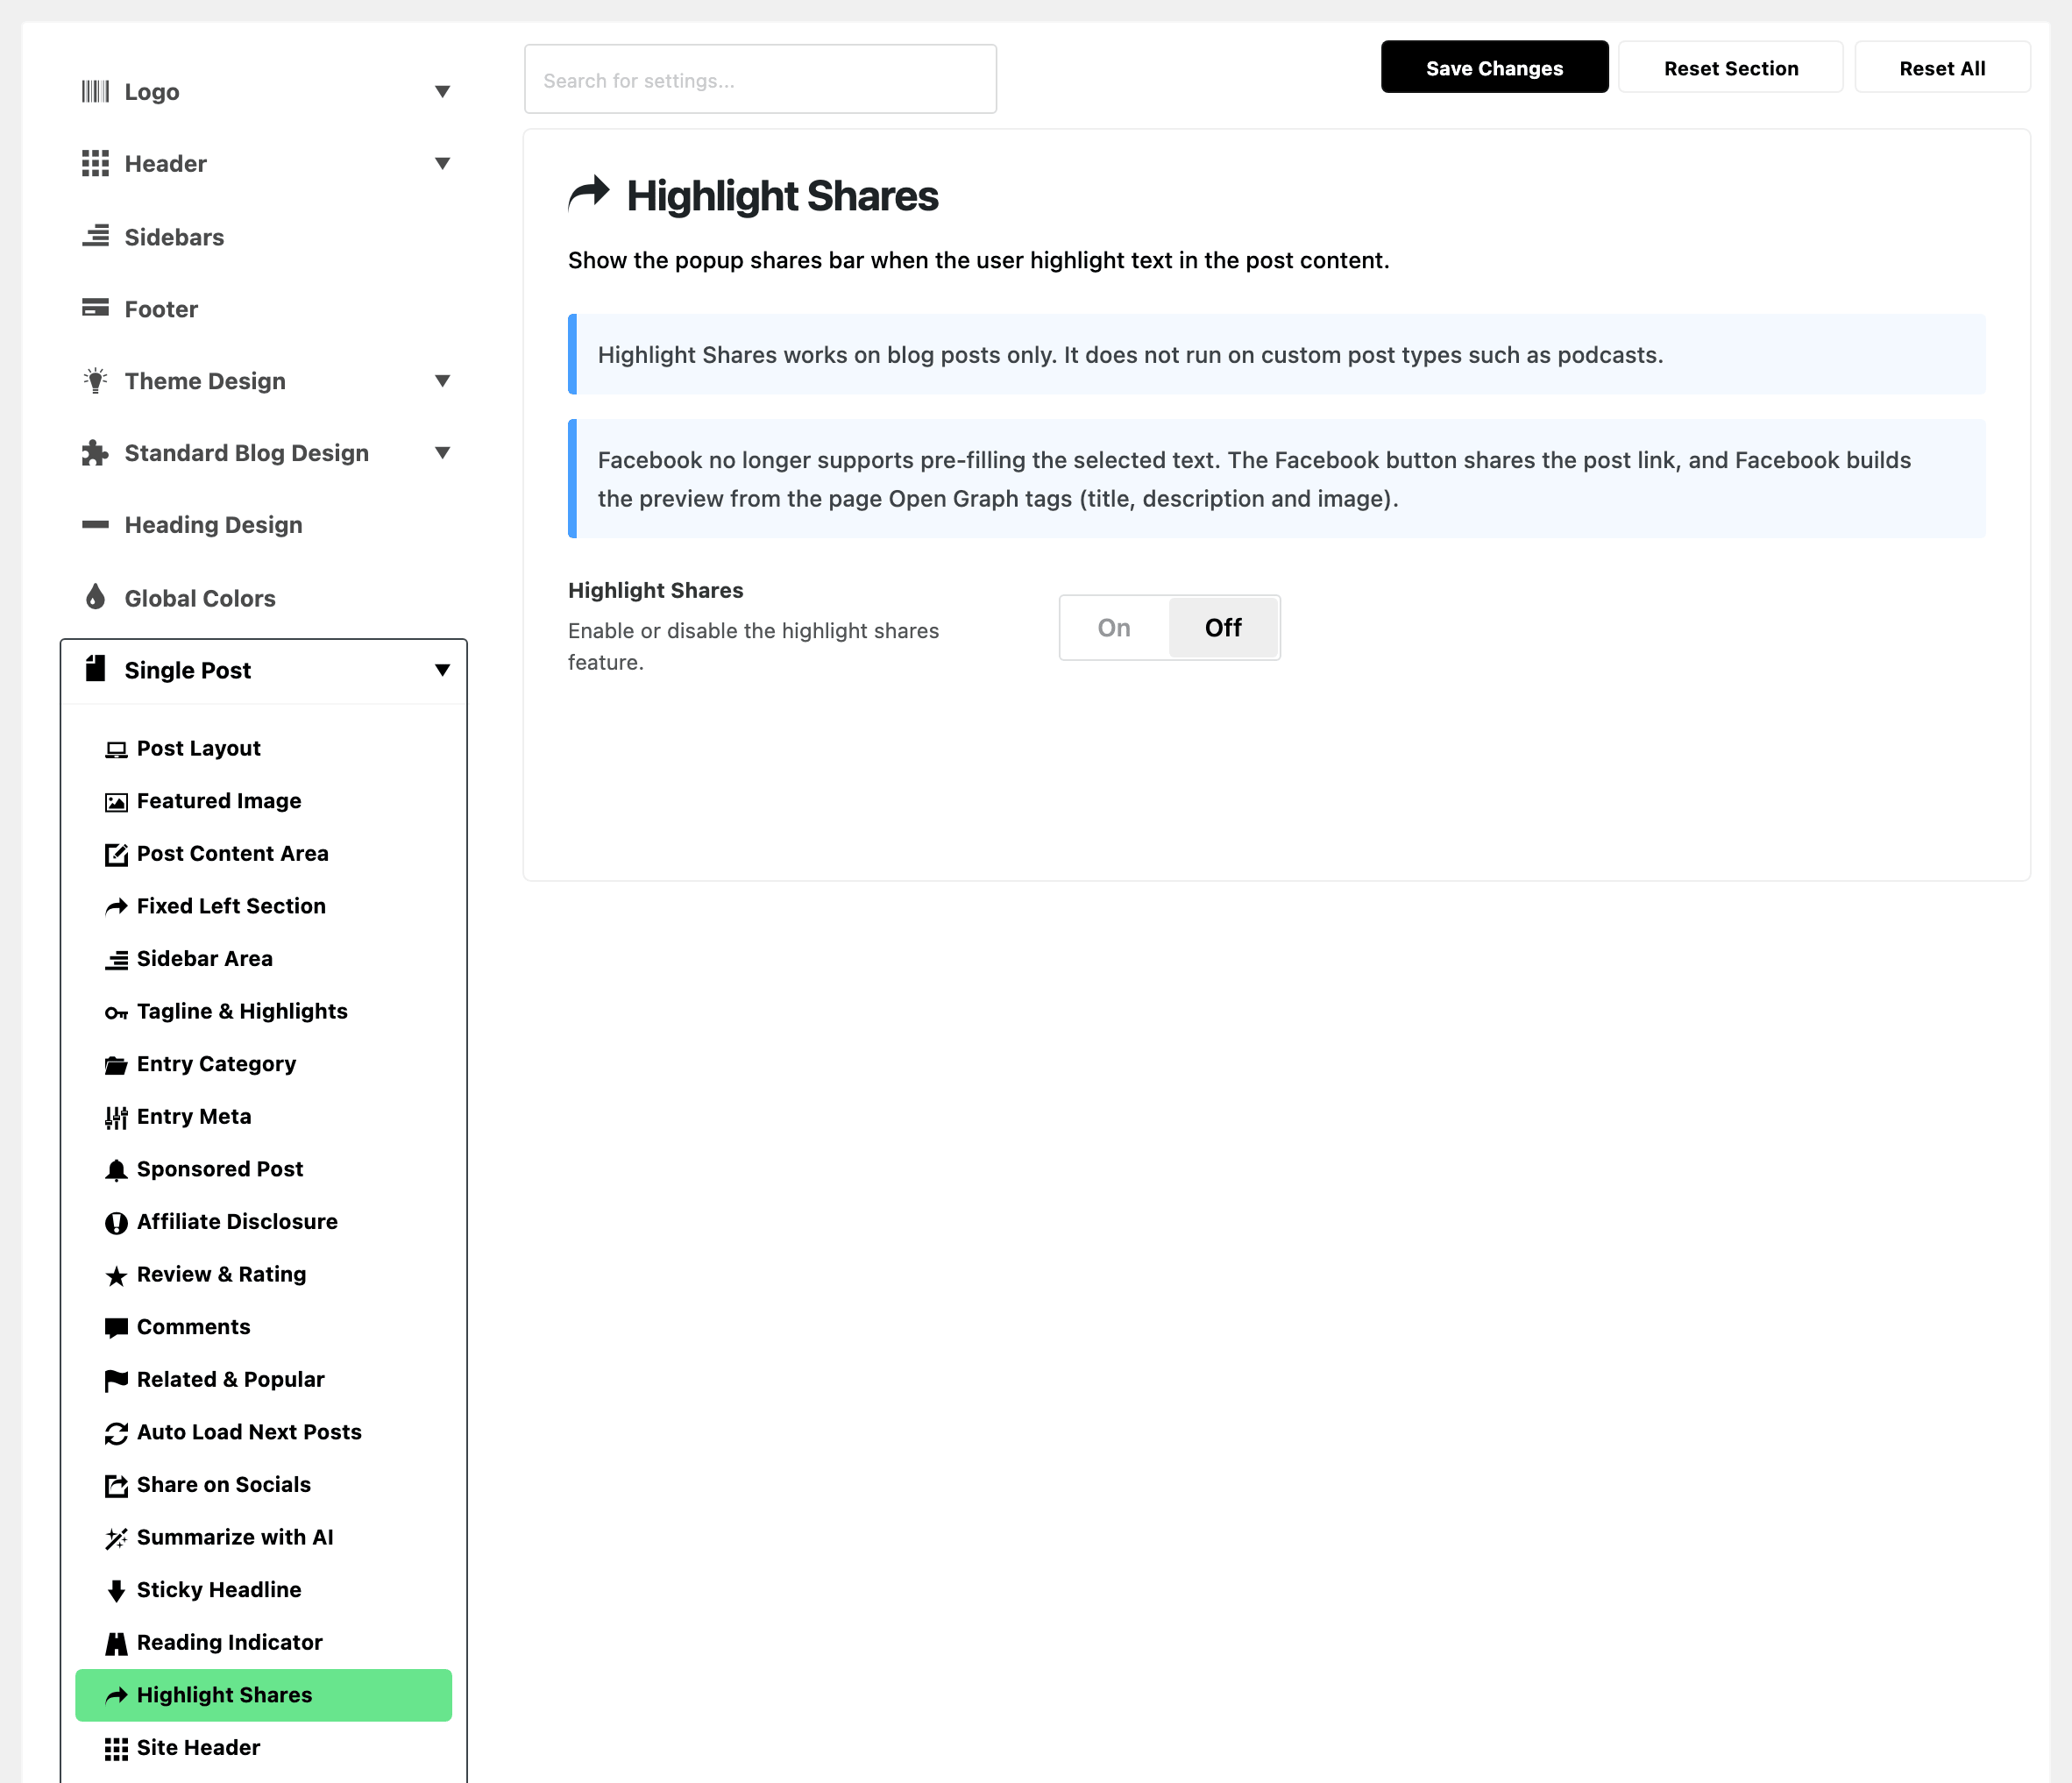Screen dimensions: 2072x1783
Task: Select the Highlight Shares menu item
Action: [264, 1696]
